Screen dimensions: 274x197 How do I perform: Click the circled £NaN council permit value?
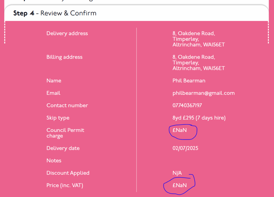(x=180, y=130)
